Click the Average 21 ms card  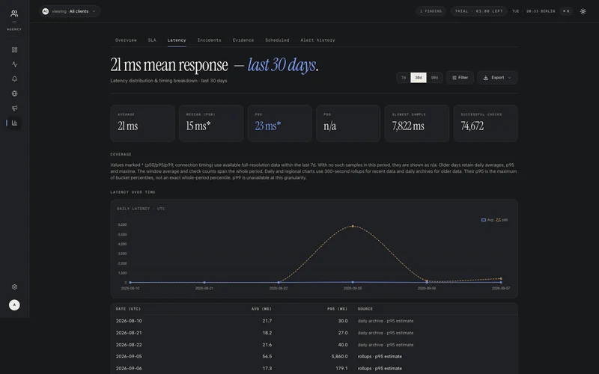142,123
